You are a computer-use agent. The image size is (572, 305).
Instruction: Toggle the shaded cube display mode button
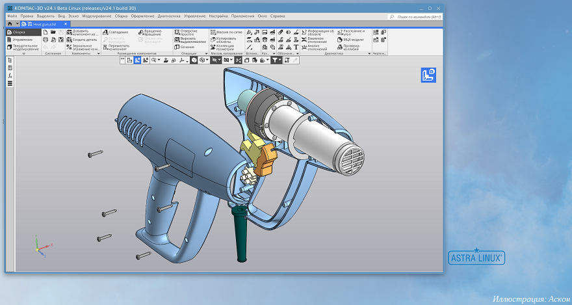click(x=194, y=60)
